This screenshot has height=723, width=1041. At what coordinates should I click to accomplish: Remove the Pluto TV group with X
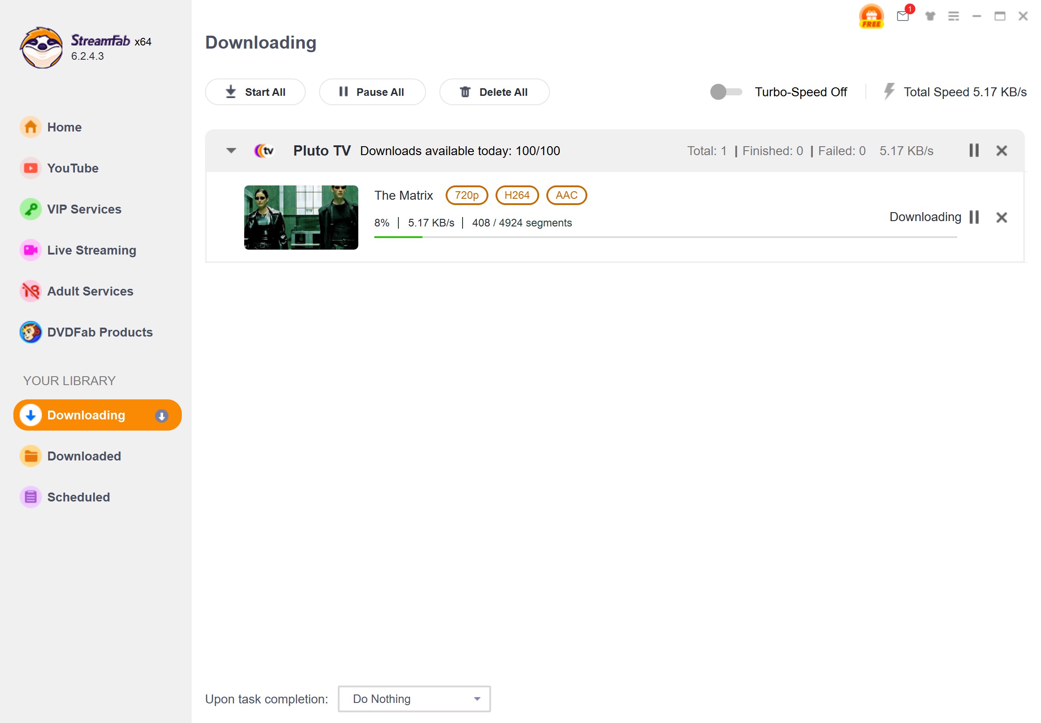1001,151
